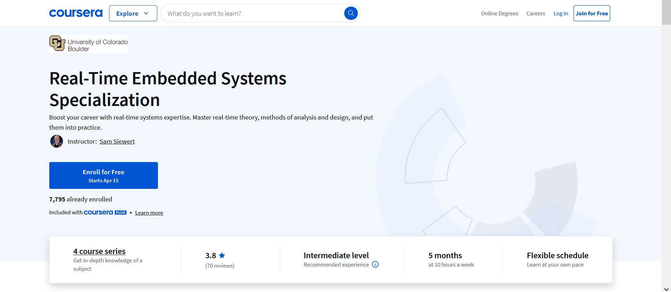Click the Enroll for Free button
This screenshot has height=292, width=671.
(x=103, y=175)
